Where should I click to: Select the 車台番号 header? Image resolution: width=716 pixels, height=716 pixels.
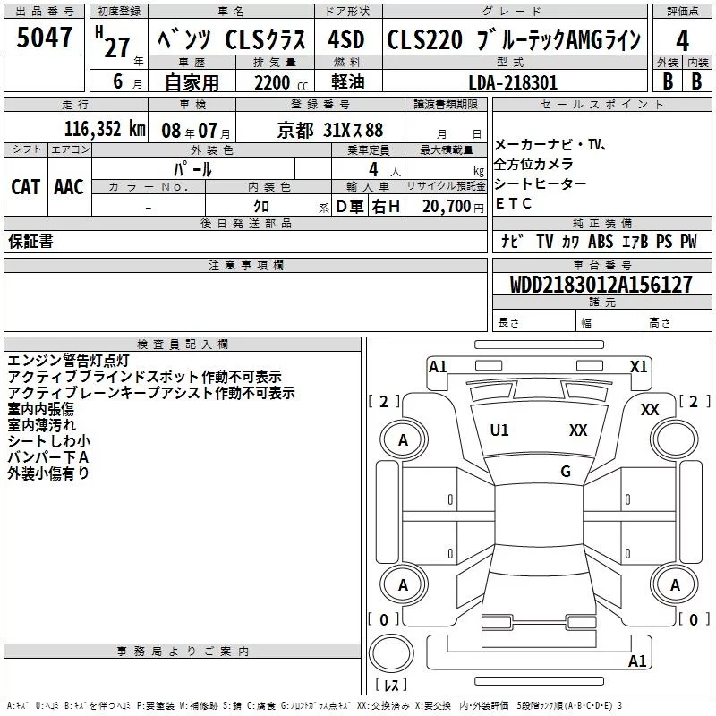pyautogui.click(x=601, y=265)
